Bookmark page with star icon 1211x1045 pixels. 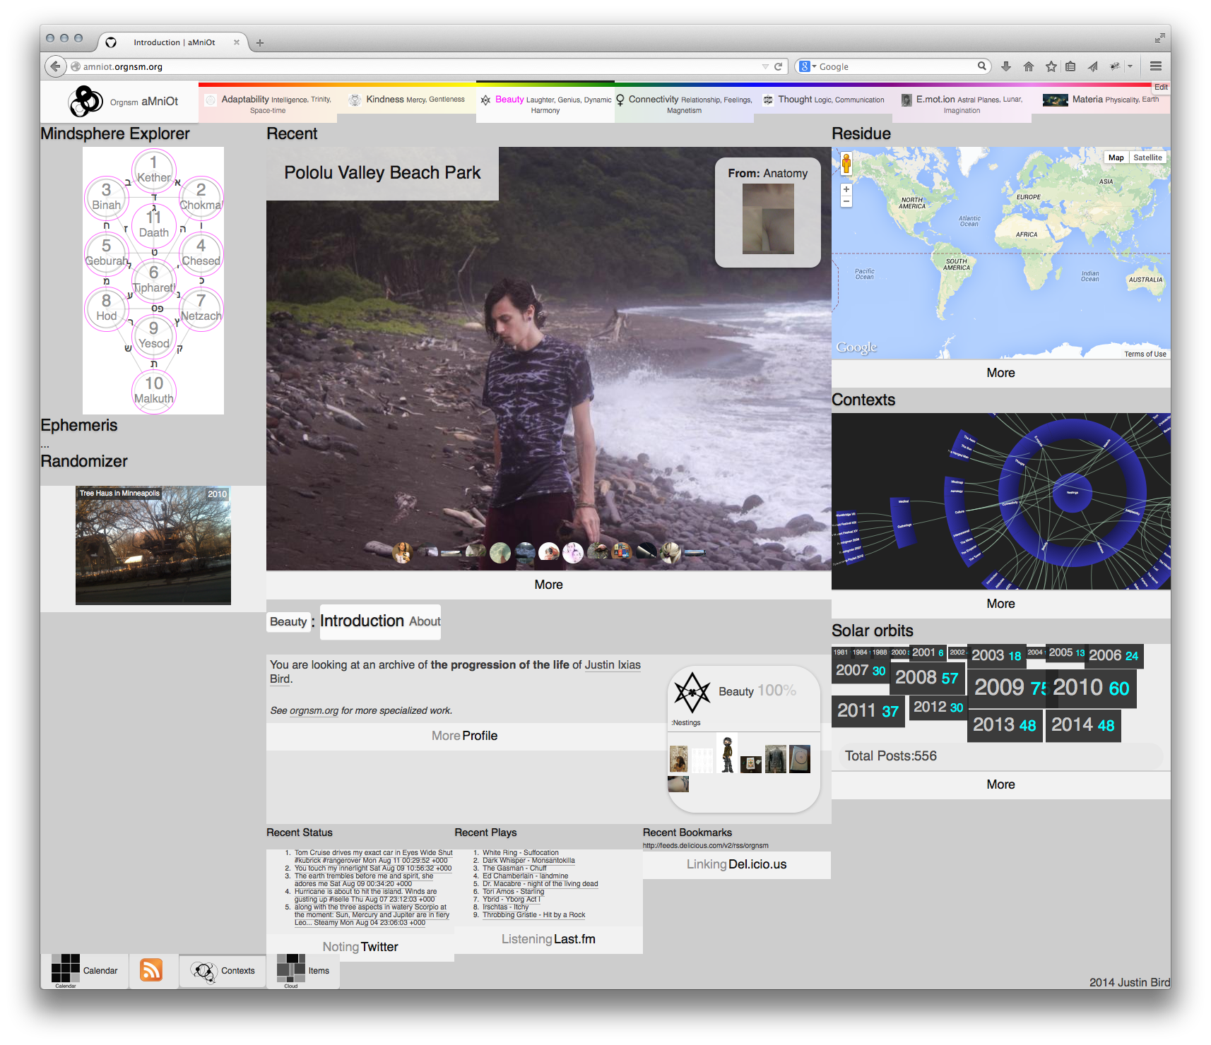tap(1051, 66)
